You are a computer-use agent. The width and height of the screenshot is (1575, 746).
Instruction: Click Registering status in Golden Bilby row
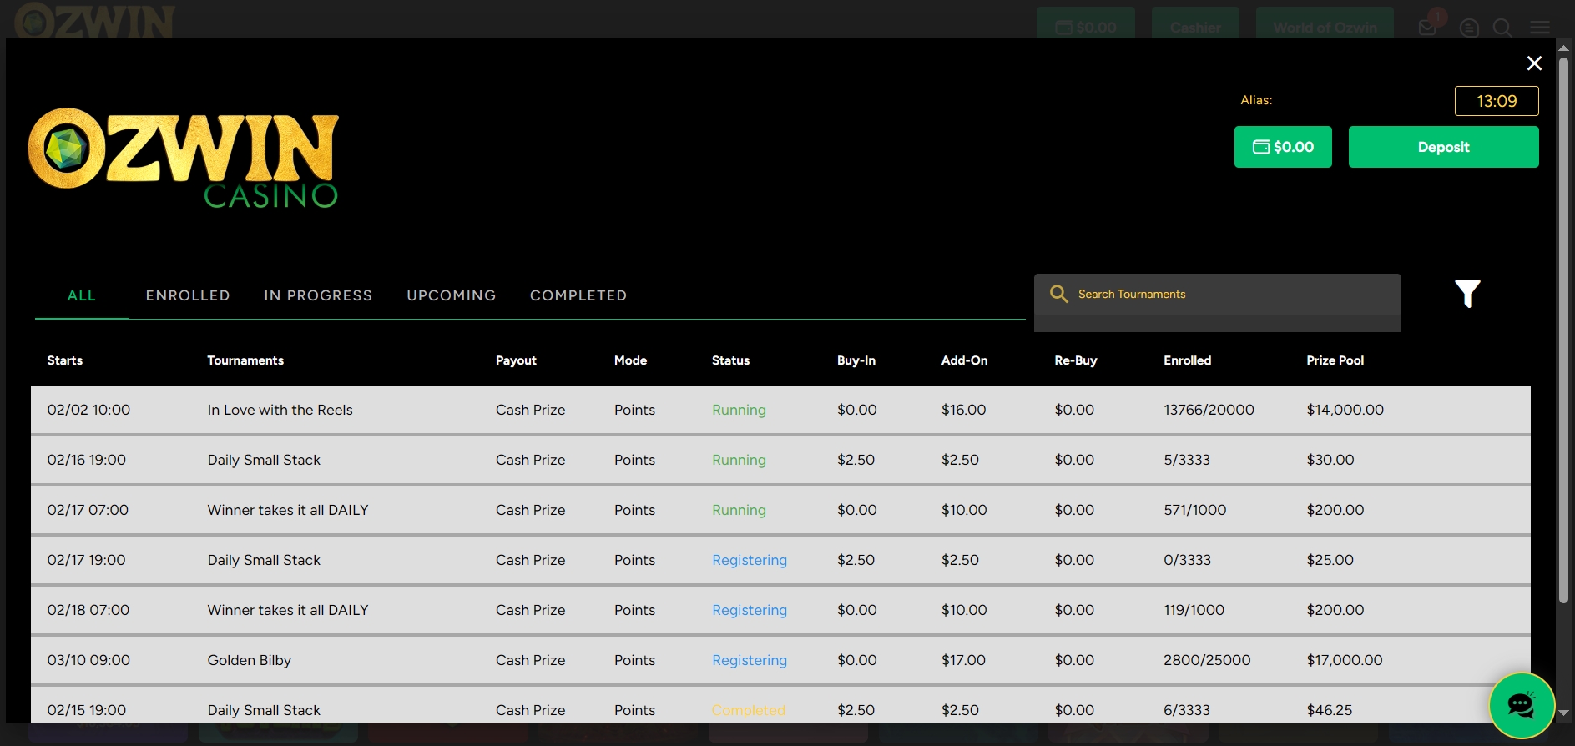point(750,660)
